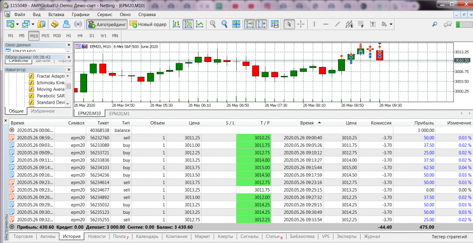Image resolution: width=473 pixels, height=243 pixels.
Task: Open the Избранное tab in Navigator
Action: (x=43, y=111)
